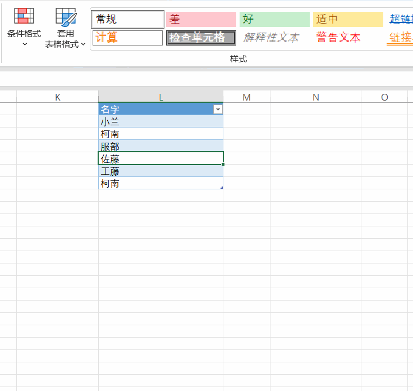Select column N header
This screenshot has height=391, width=413.
[x=315, y=97]
